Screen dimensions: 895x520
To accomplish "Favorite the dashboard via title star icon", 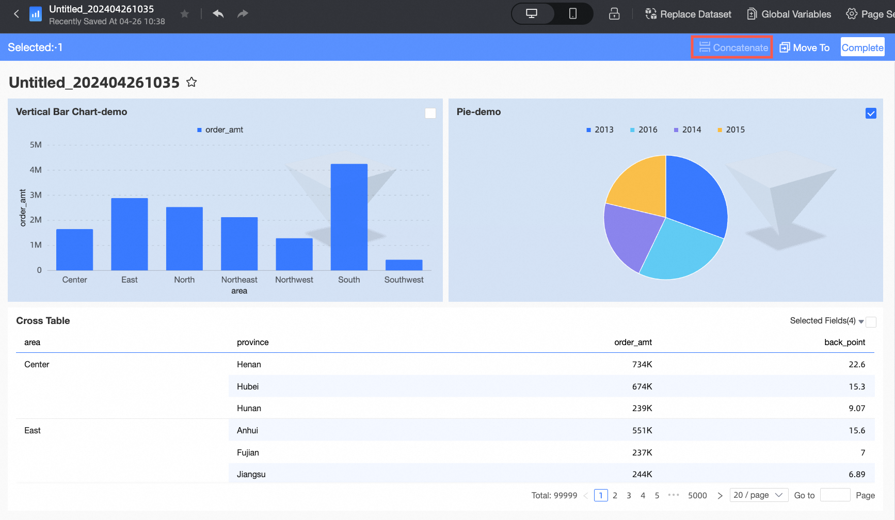I will [x=191, y=82].
